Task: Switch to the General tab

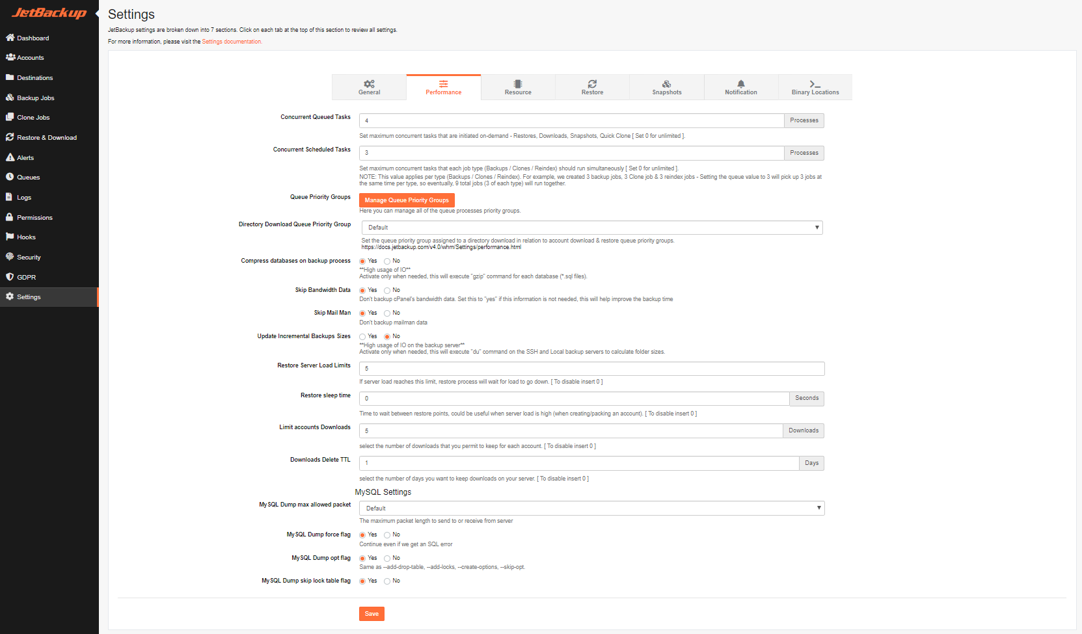Action: pyautogui.click(x=369, y=87)
